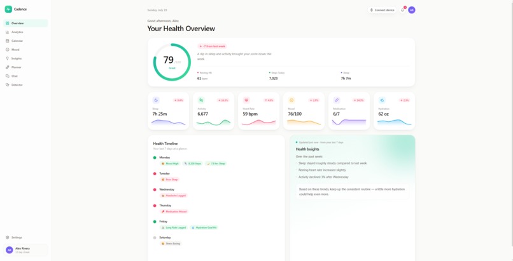Click the heart icon on Heart Rate card
513x261 pixels.
coord(246,100)
